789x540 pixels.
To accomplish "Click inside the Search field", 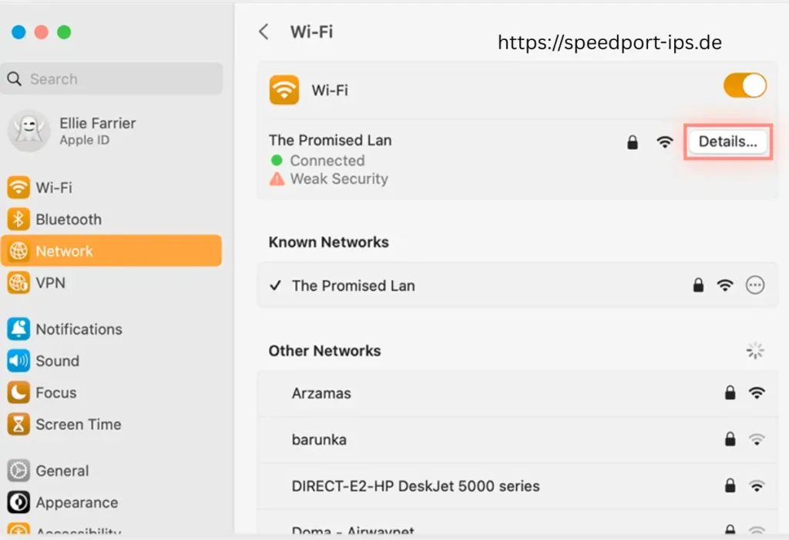I will (112, 78).
